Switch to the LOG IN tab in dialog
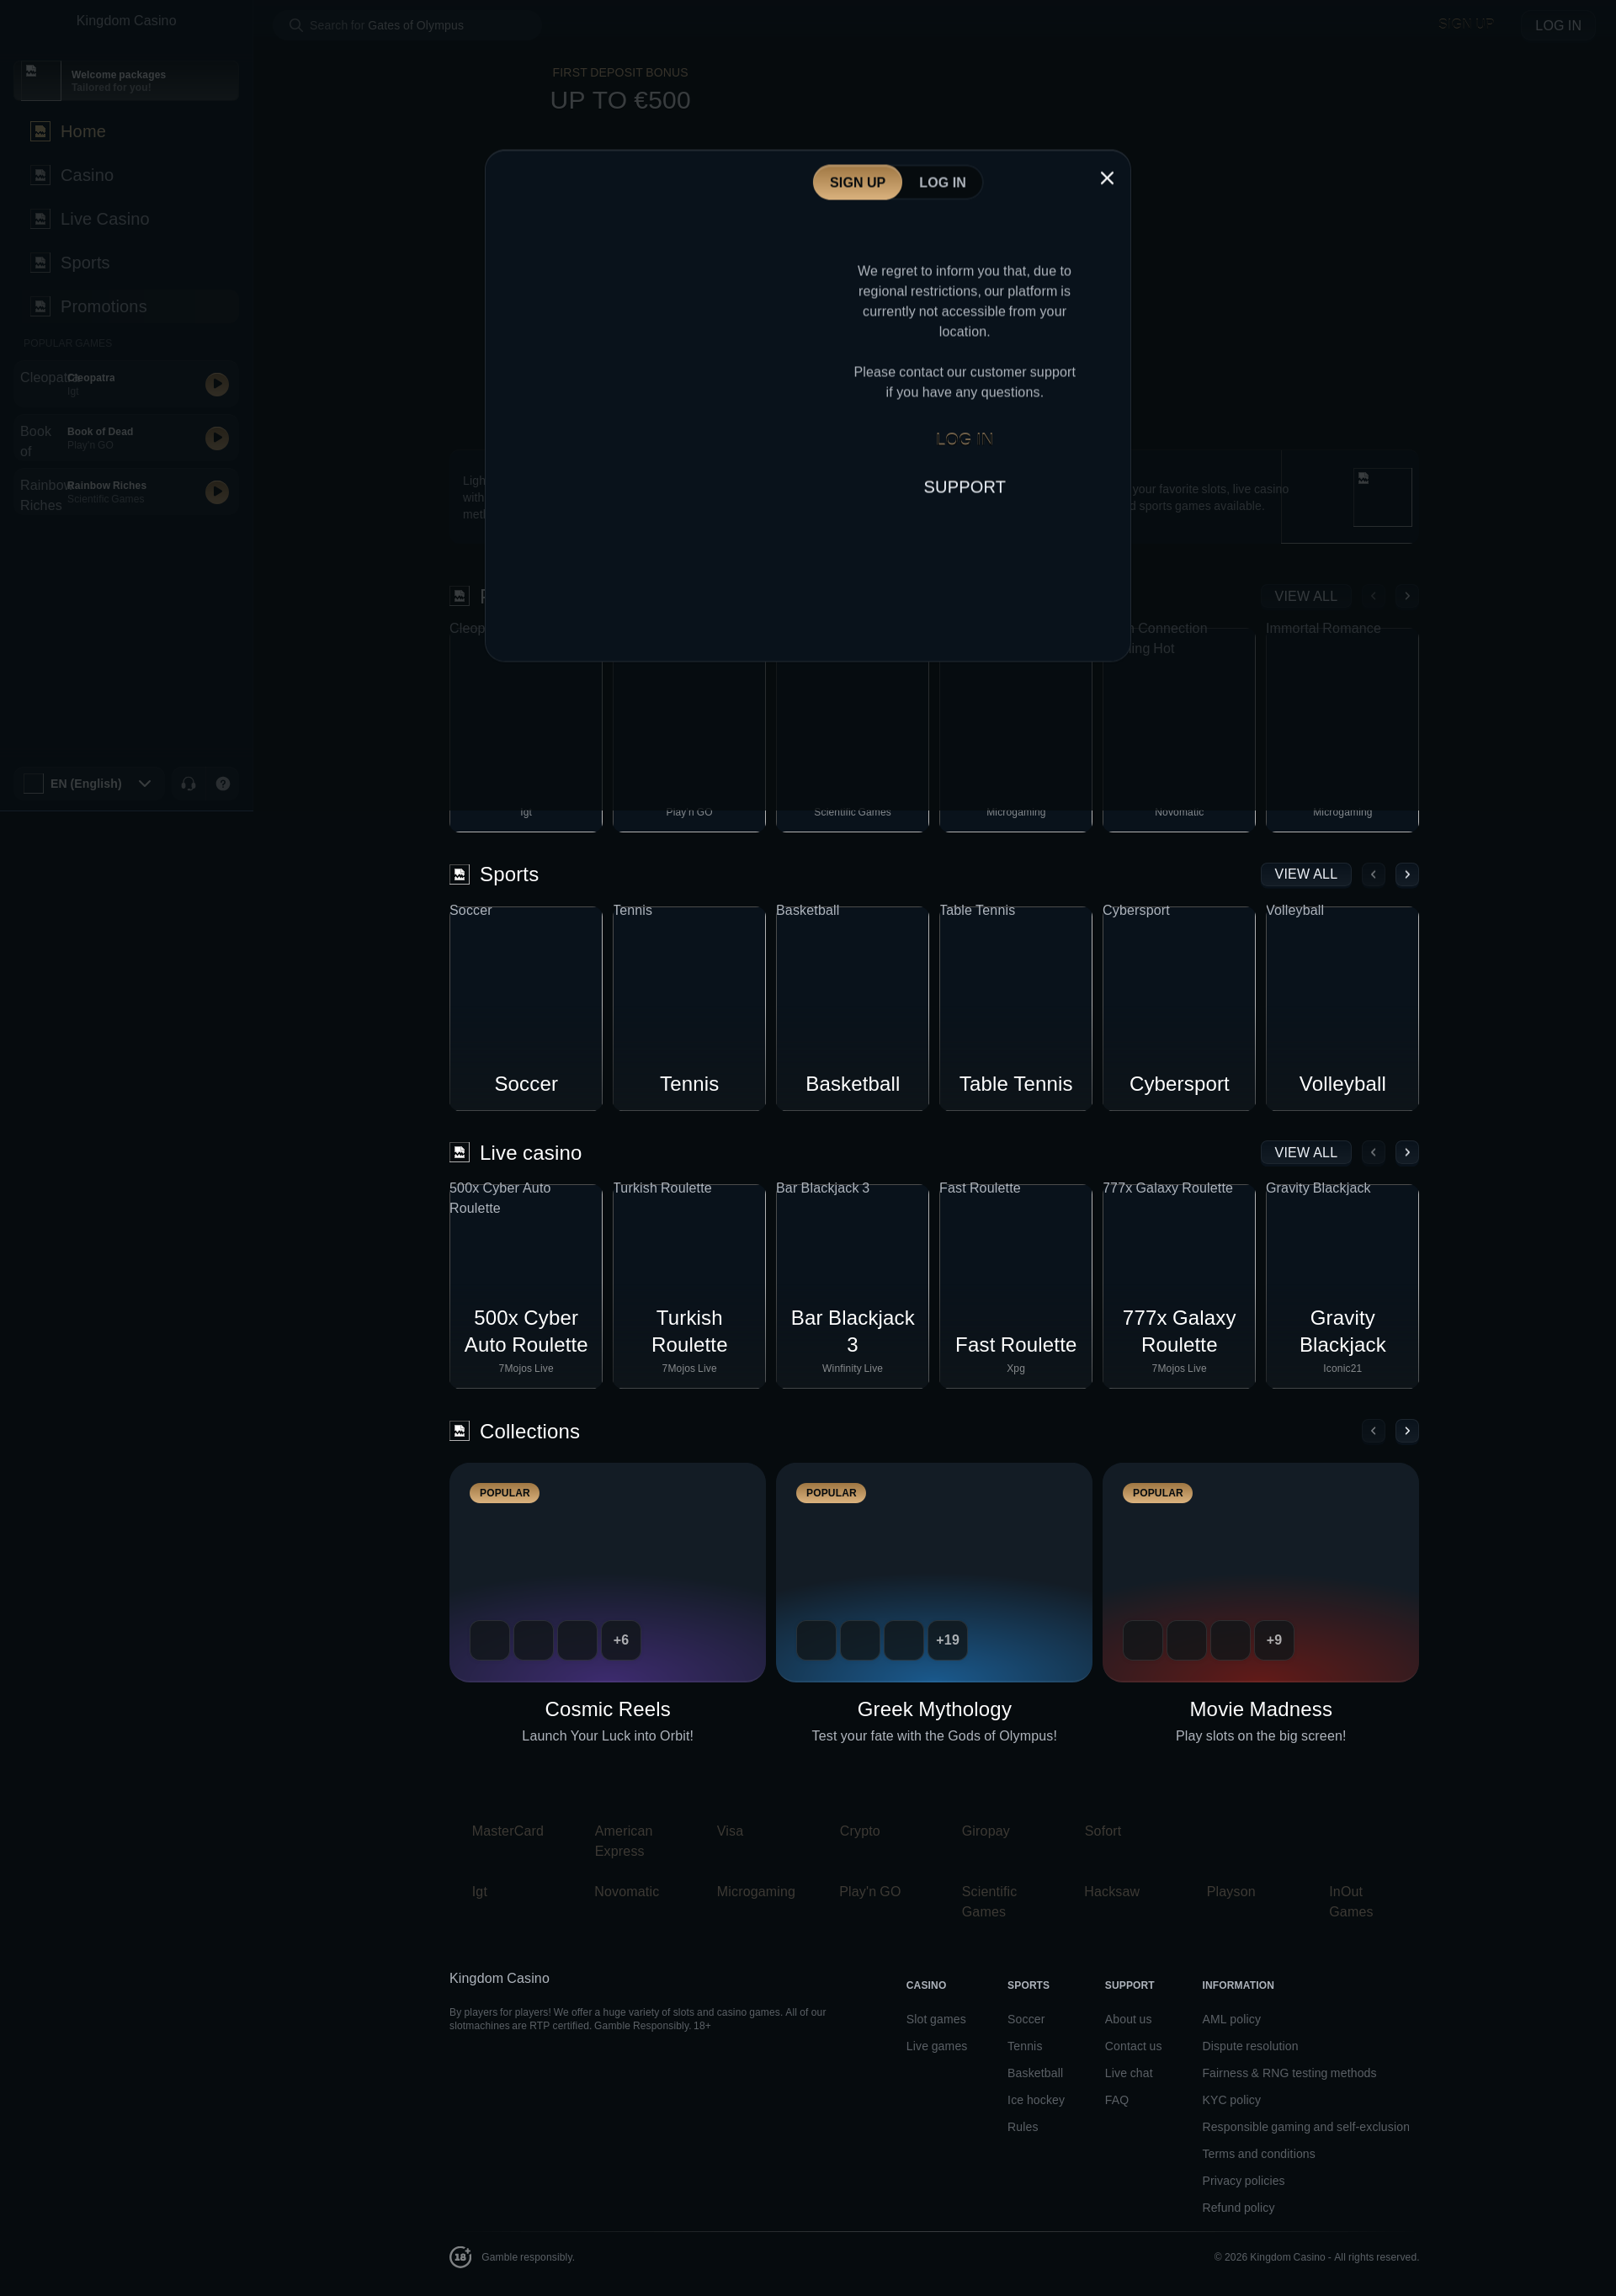The image size is (1616, 2296). 942,182
